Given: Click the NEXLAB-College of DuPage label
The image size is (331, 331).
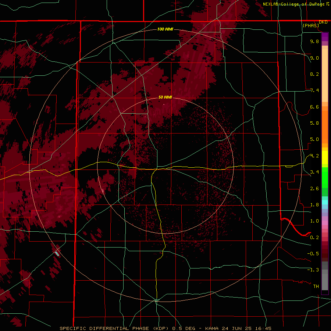Looking at the screenshot, I should (x=293, y=4).
